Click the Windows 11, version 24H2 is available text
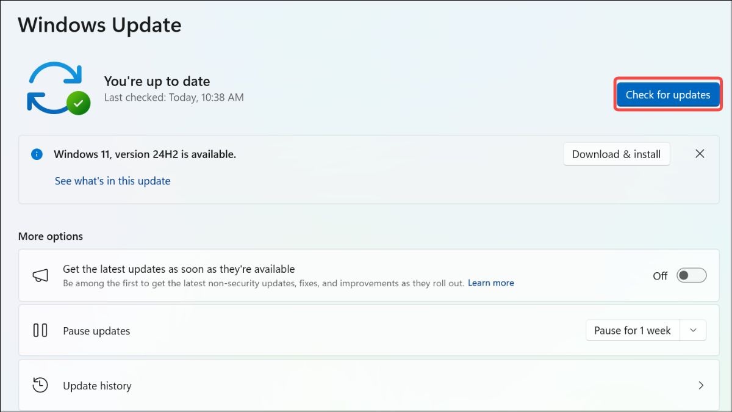Screen dimensions: 732x412 click(x=145, y=154)
